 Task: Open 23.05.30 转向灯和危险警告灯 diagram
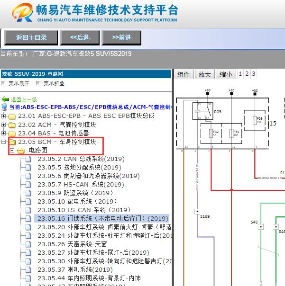pos(104,261)
